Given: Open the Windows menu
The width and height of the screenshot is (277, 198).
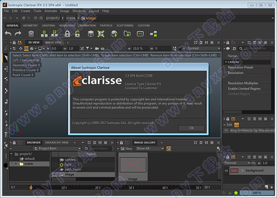Looking at the screenshot, I should [79, 11].
